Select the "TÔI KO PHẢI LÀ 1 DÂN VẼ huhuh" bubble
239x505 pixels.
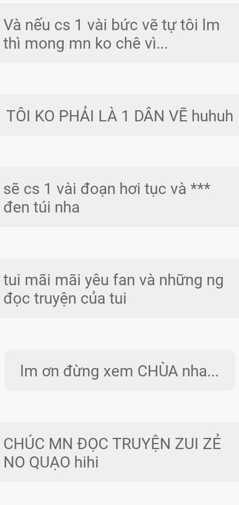point(120,115)
